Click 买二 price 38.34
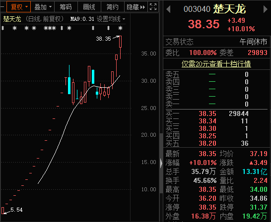 (x=207, y=121)
